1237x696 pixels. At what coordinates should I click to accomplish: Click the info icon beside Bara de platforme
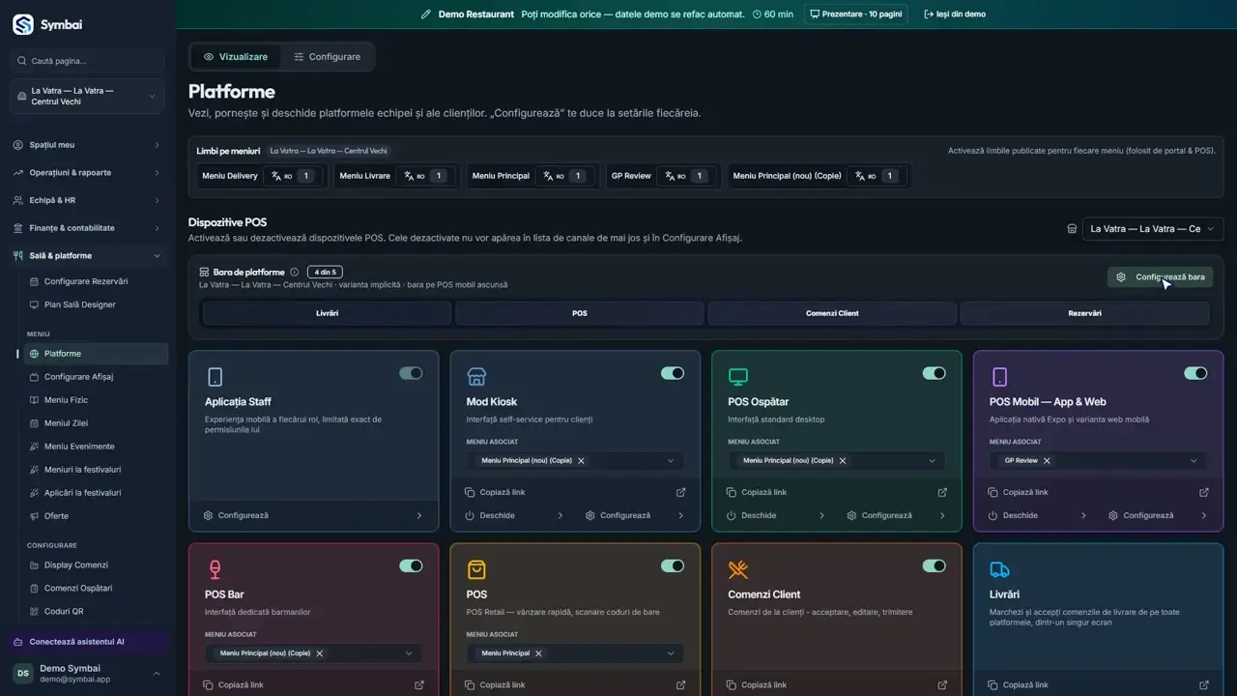(295, 273)
